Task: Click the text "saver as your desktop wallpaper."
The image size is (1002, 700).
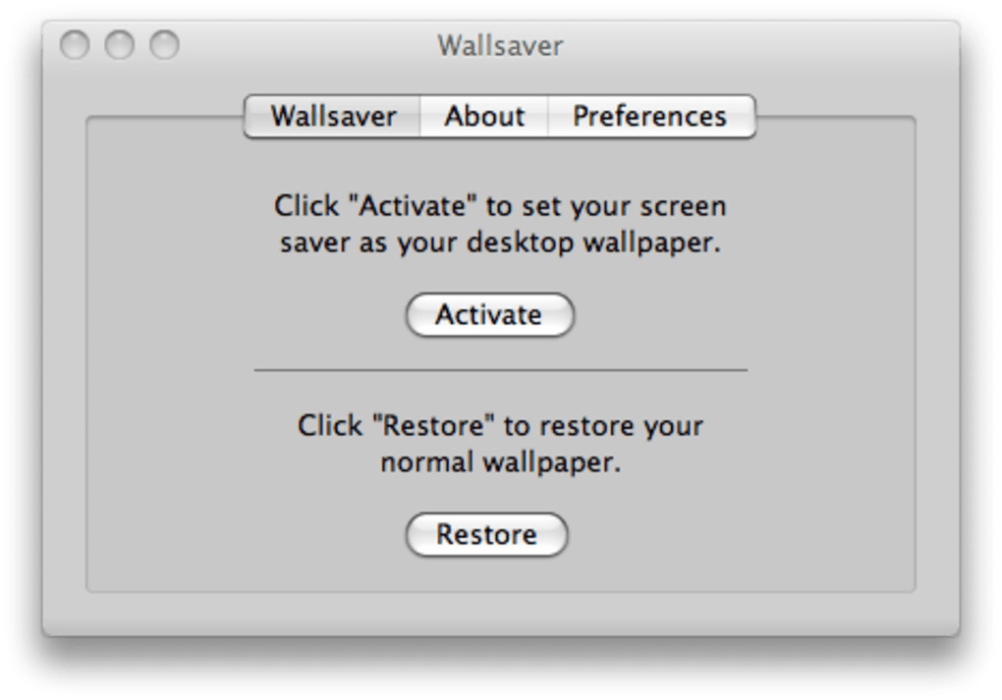Action: (x=500, y=242)
